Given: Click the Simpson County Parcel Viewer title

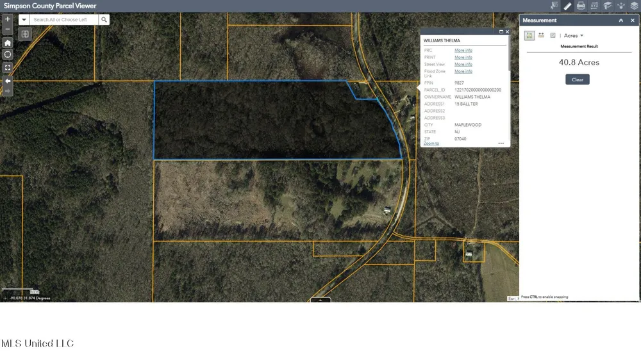Looking at the screenshot, I should pyautogui.click(x=50, y=6).
